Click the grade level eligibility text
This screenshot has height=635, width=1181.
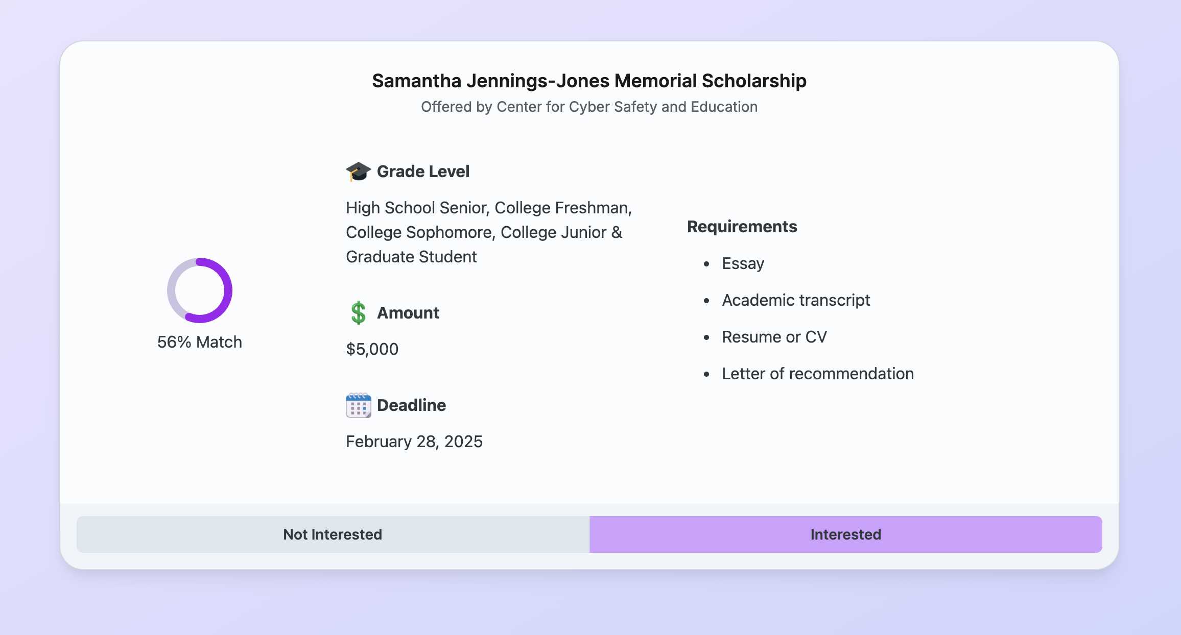(x=488, y=232)
